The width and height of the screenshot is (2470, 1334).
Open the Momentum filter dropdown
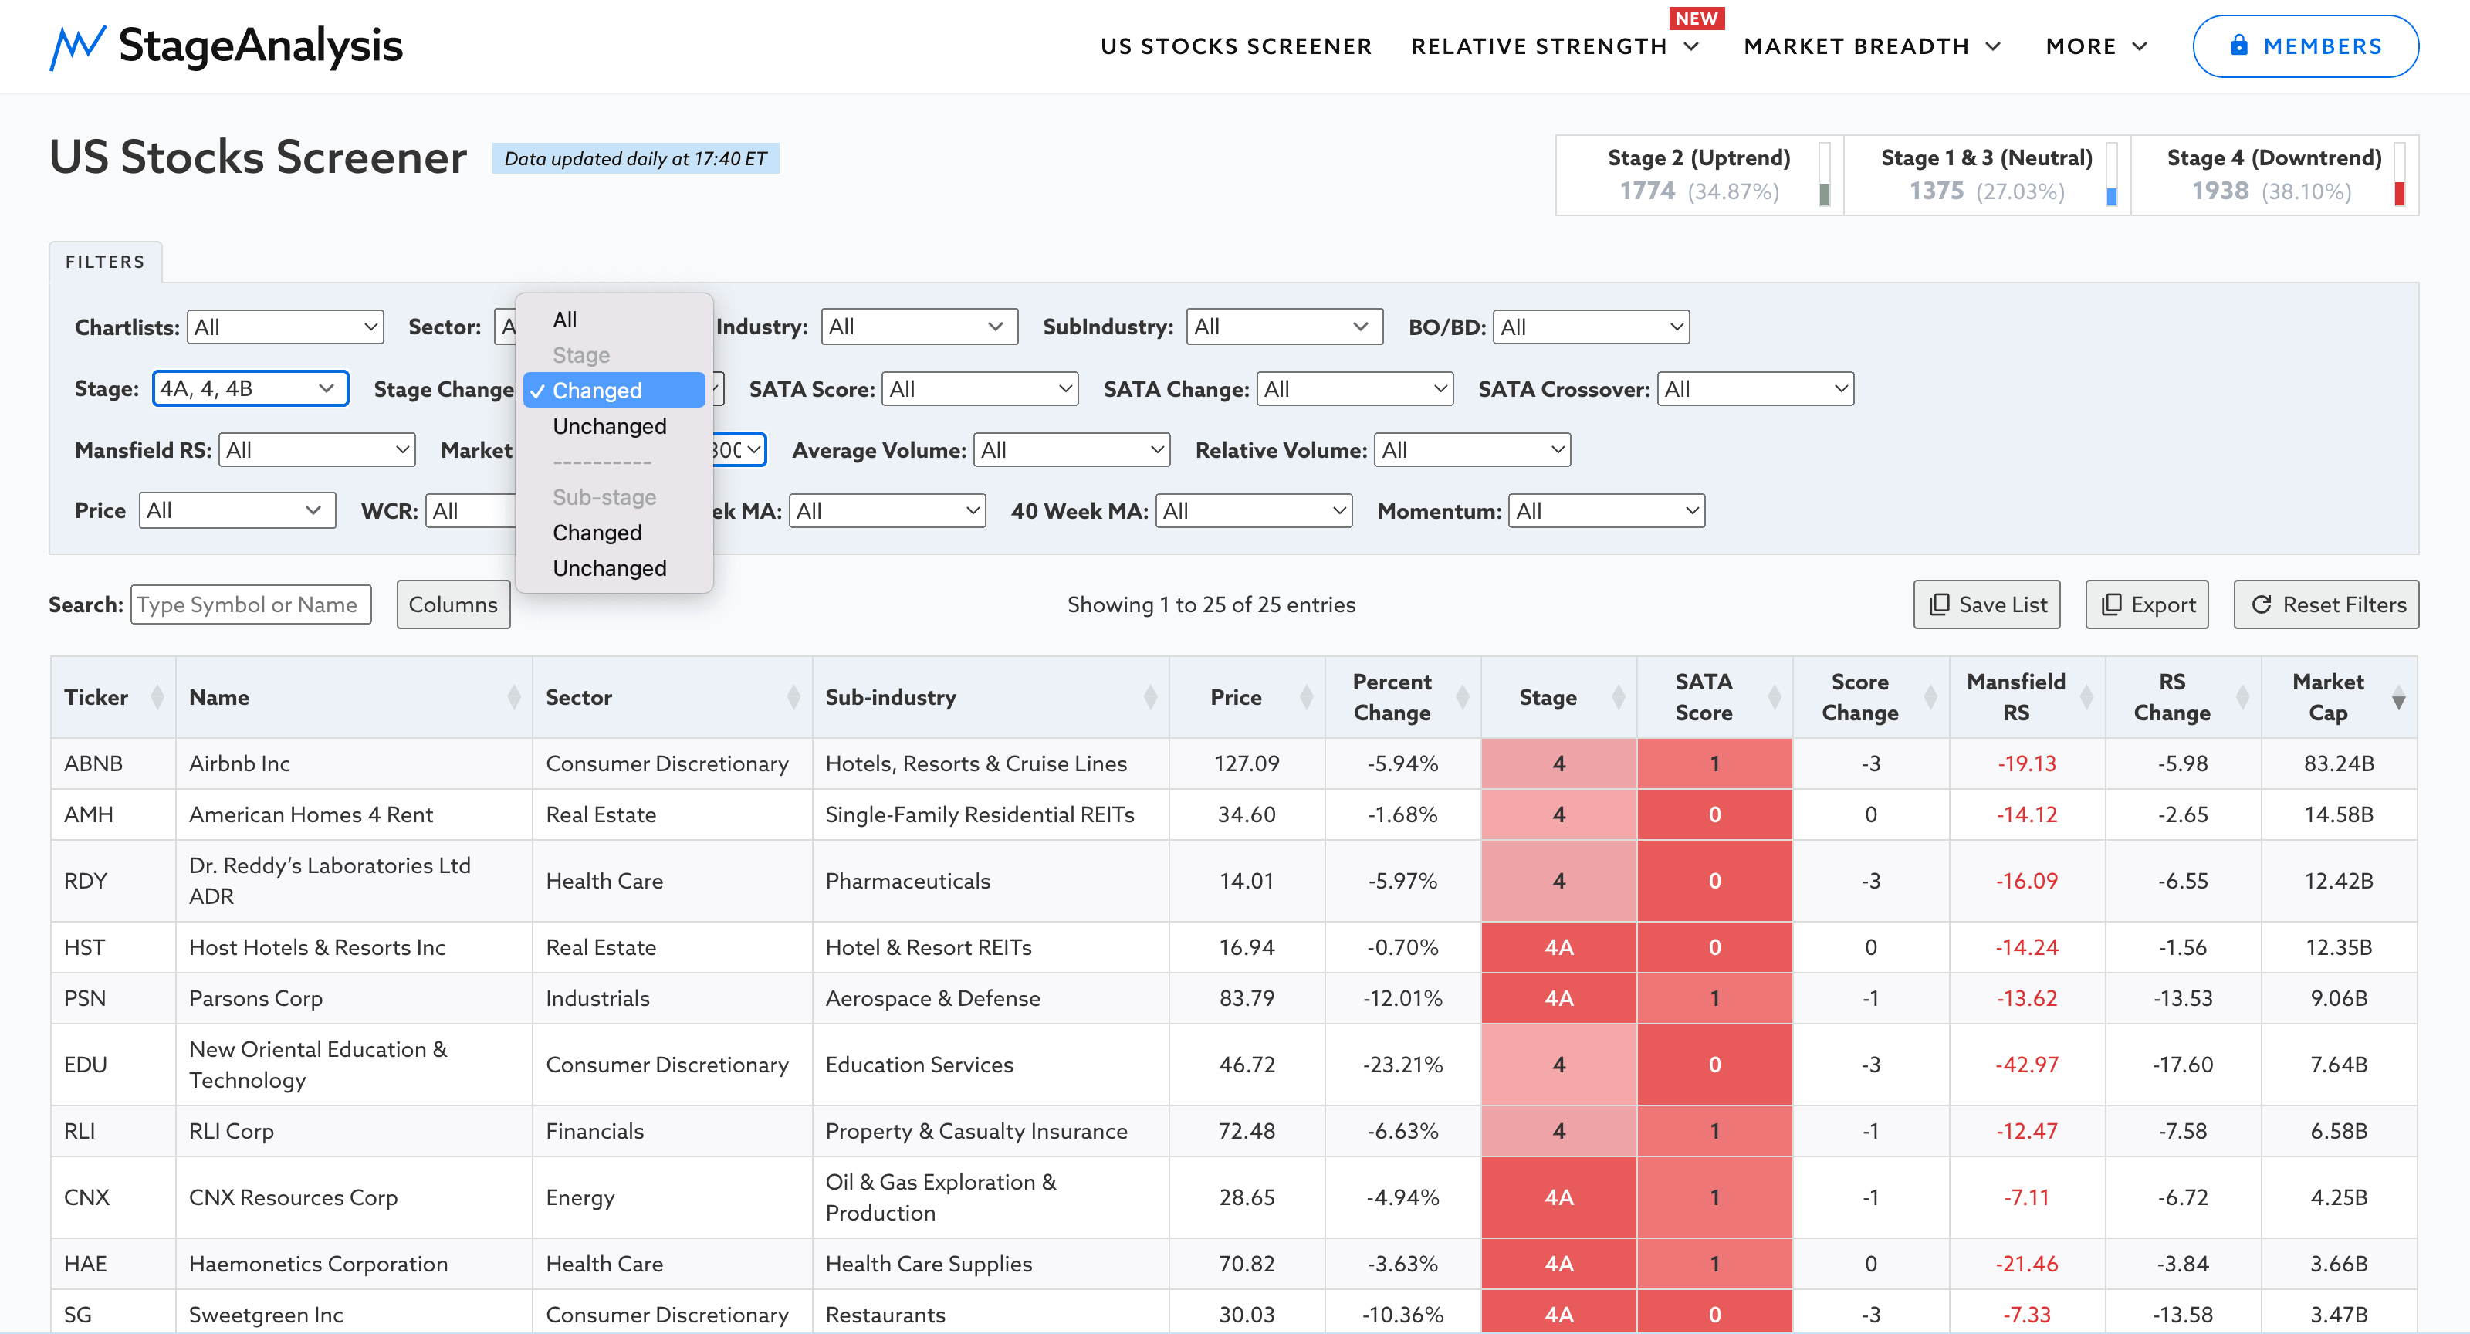point(1607,511)
